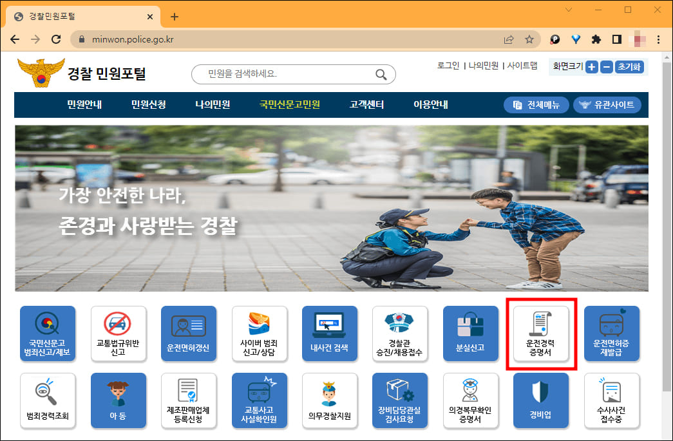This screenshot has height=441, width=673.
Task: Open the 경비업 security service icon
Action: (541, 400)
